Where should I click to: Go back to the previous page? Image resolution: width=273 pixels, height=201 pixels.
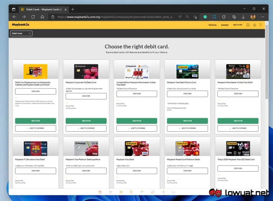15,17
